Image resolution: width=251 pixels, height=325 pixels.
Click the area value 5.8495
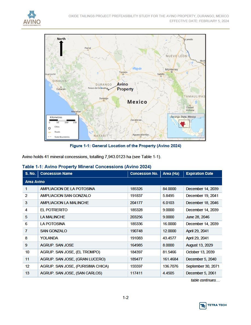[x=168, y=196]
